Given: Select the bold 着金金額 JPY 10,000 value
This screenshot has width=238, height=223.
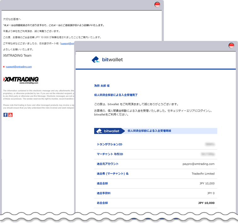Looking at the screenshot, I should point(206,203).
